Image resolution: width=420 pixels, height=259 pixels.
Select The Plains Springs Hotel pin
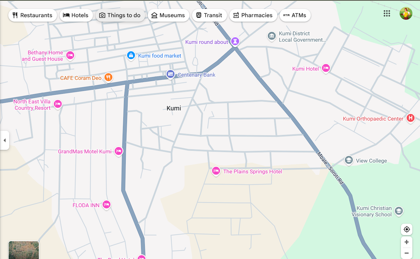tap(216, 171)
